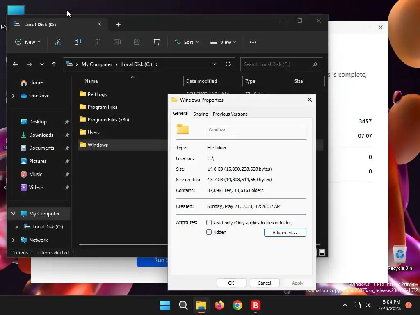
Task: Open the red B app on taskbar
Action: (x=256, y=305)
